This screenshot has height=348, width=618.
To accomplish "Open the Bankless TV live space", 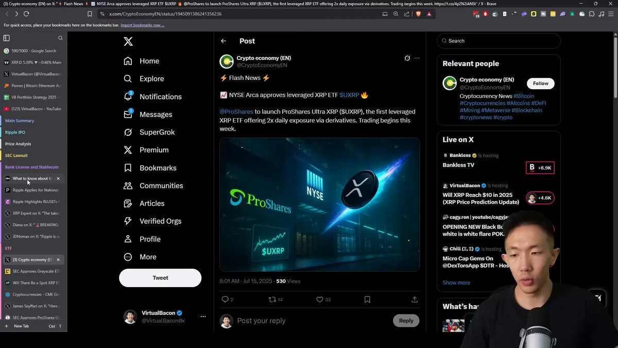I will [x=458, y=165].
